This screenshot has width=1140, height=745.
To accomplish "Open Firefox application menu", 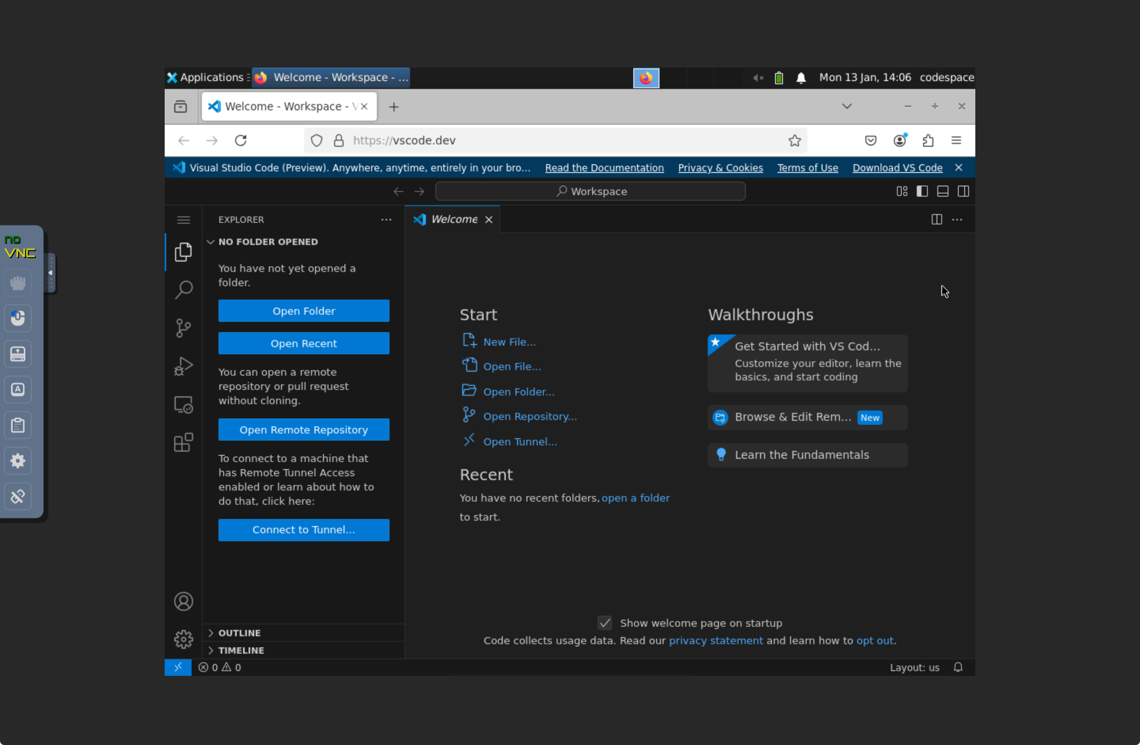I will click(956, 140).
